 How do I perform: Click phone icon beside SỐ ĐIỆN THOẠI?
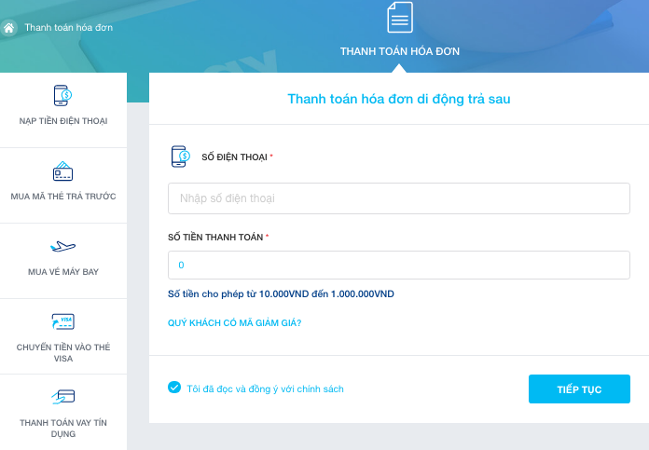[180, 157]
